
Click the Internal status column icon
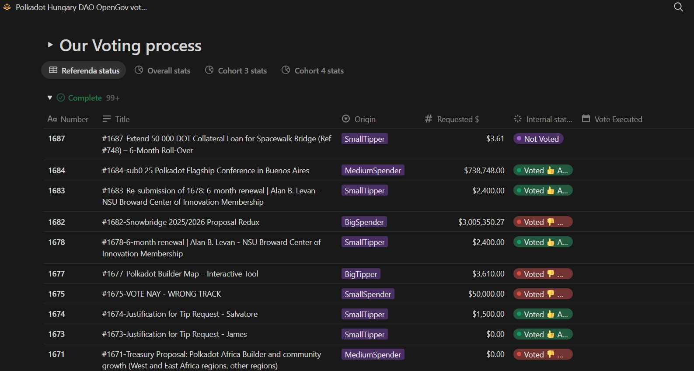click(x=518, y=119)
